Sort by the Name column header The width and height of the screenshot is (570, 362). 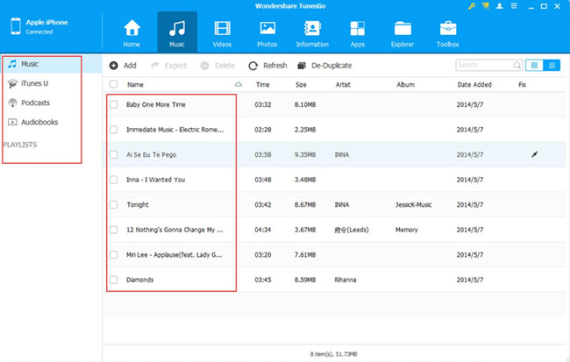click(x=135, y=85)
